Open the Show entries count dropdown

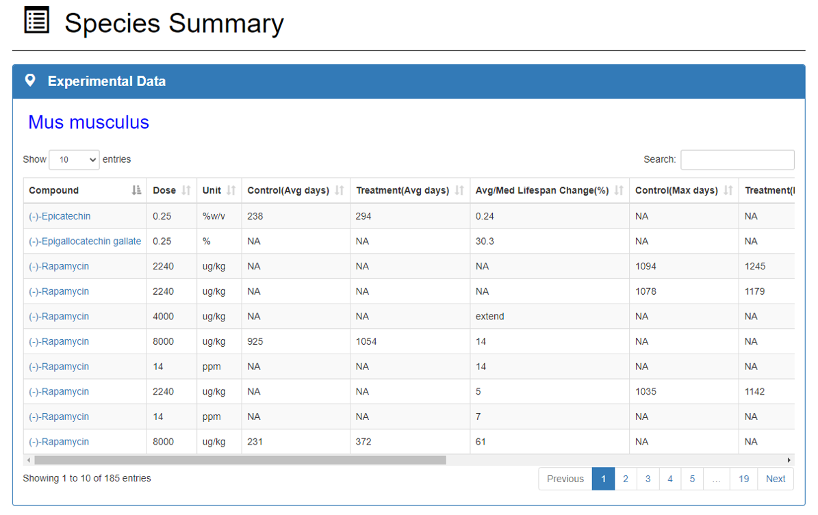[x=74, y=159]
